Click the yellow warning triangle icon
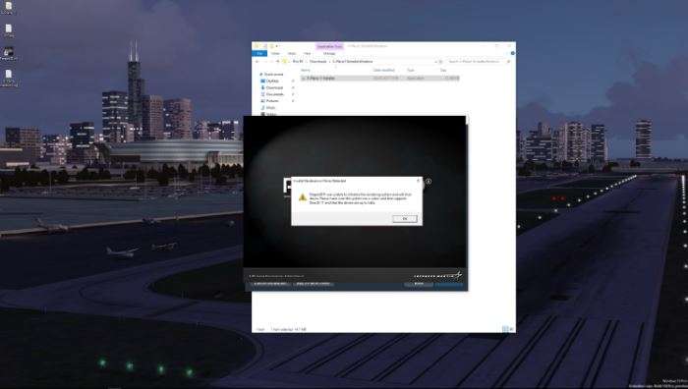Image resolution: width=688 pixels, height=389 pixels. pyautogui.click(x=303, y=197)
